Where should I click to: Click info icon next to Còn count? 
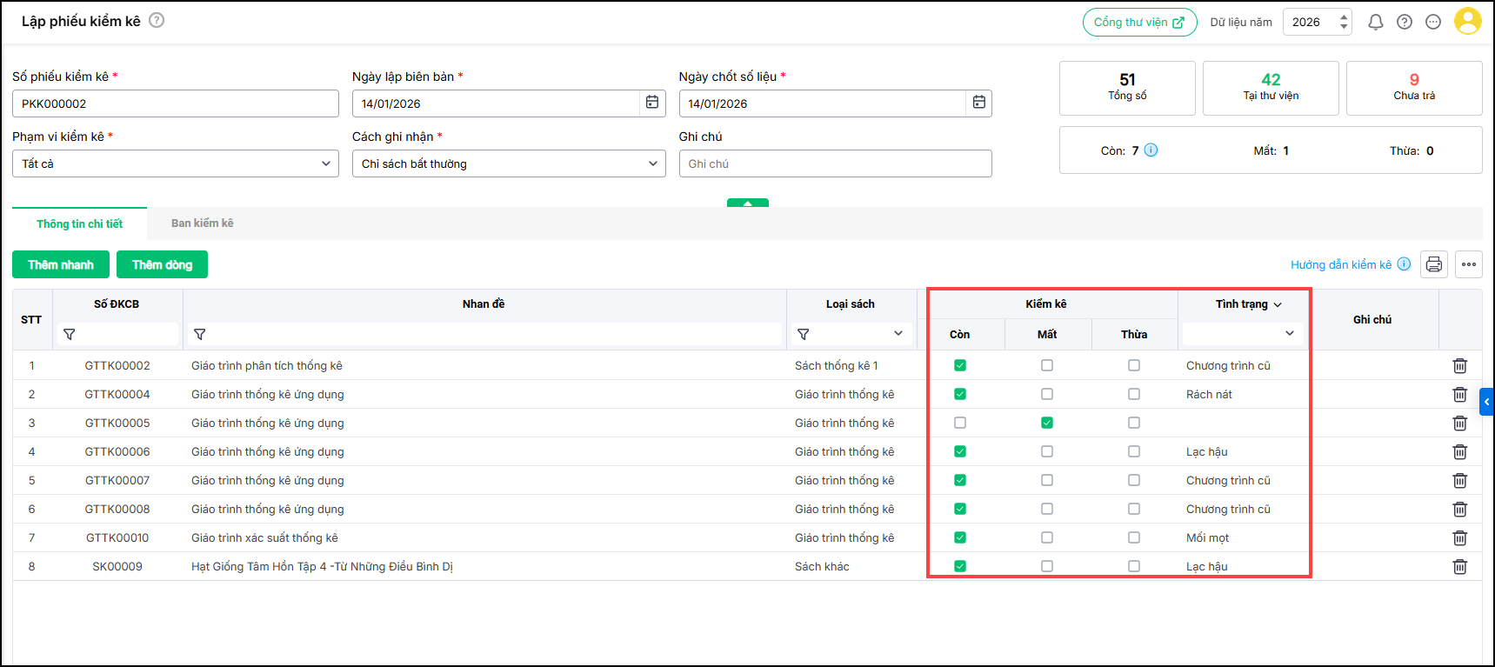pyautogui.click(x=1151, y=150)
